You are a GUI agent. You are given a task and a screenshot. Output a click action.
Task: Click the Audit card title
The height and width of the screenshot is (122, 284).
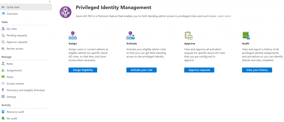[246, 44]
